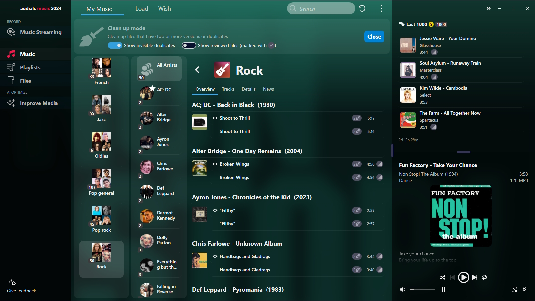The image size is (535, 301).
Task: Click the Rock genre guitar icon
Action: point(222,70)
